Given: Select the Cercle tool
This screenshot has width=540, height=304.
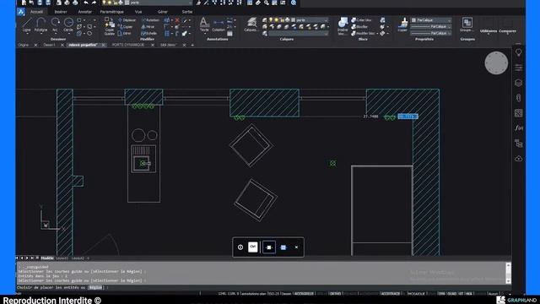Looking at the screenshot, I should pos(68,24).
